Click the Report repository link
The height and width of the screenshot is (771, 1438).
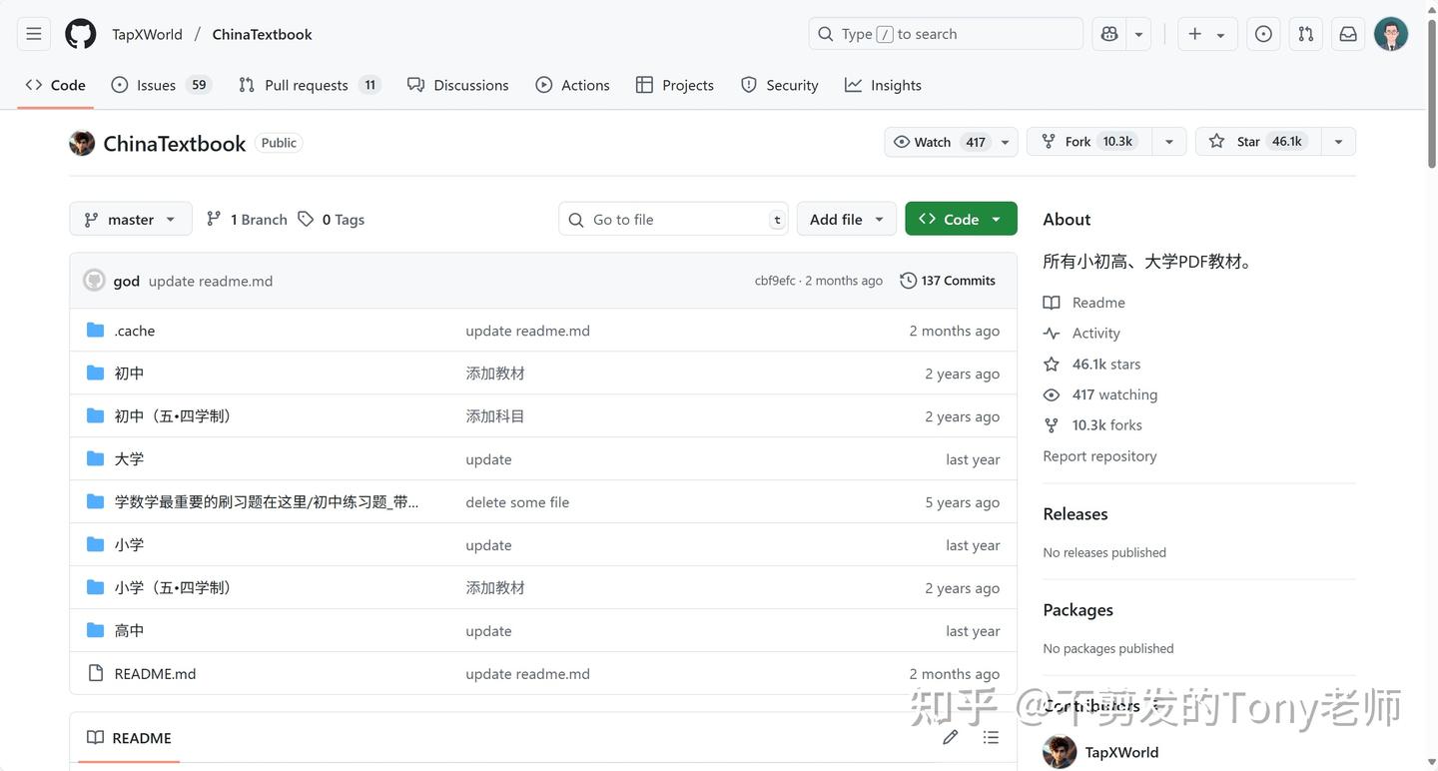1098,455
